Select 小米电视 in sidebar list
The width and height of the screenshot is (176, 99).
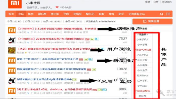coord(142,65)
